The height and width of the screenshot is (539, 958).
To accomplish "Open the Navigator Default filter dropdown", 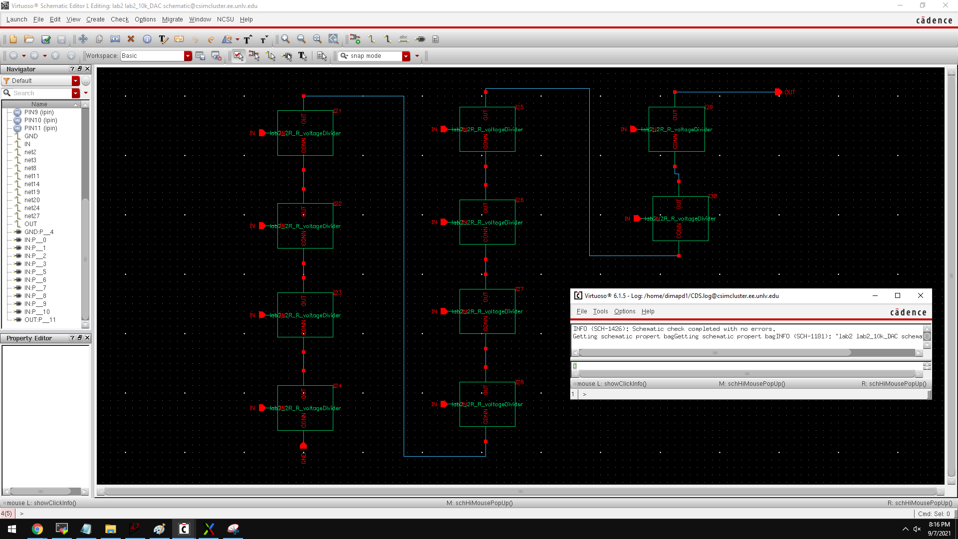I will (x=75, y=81).
